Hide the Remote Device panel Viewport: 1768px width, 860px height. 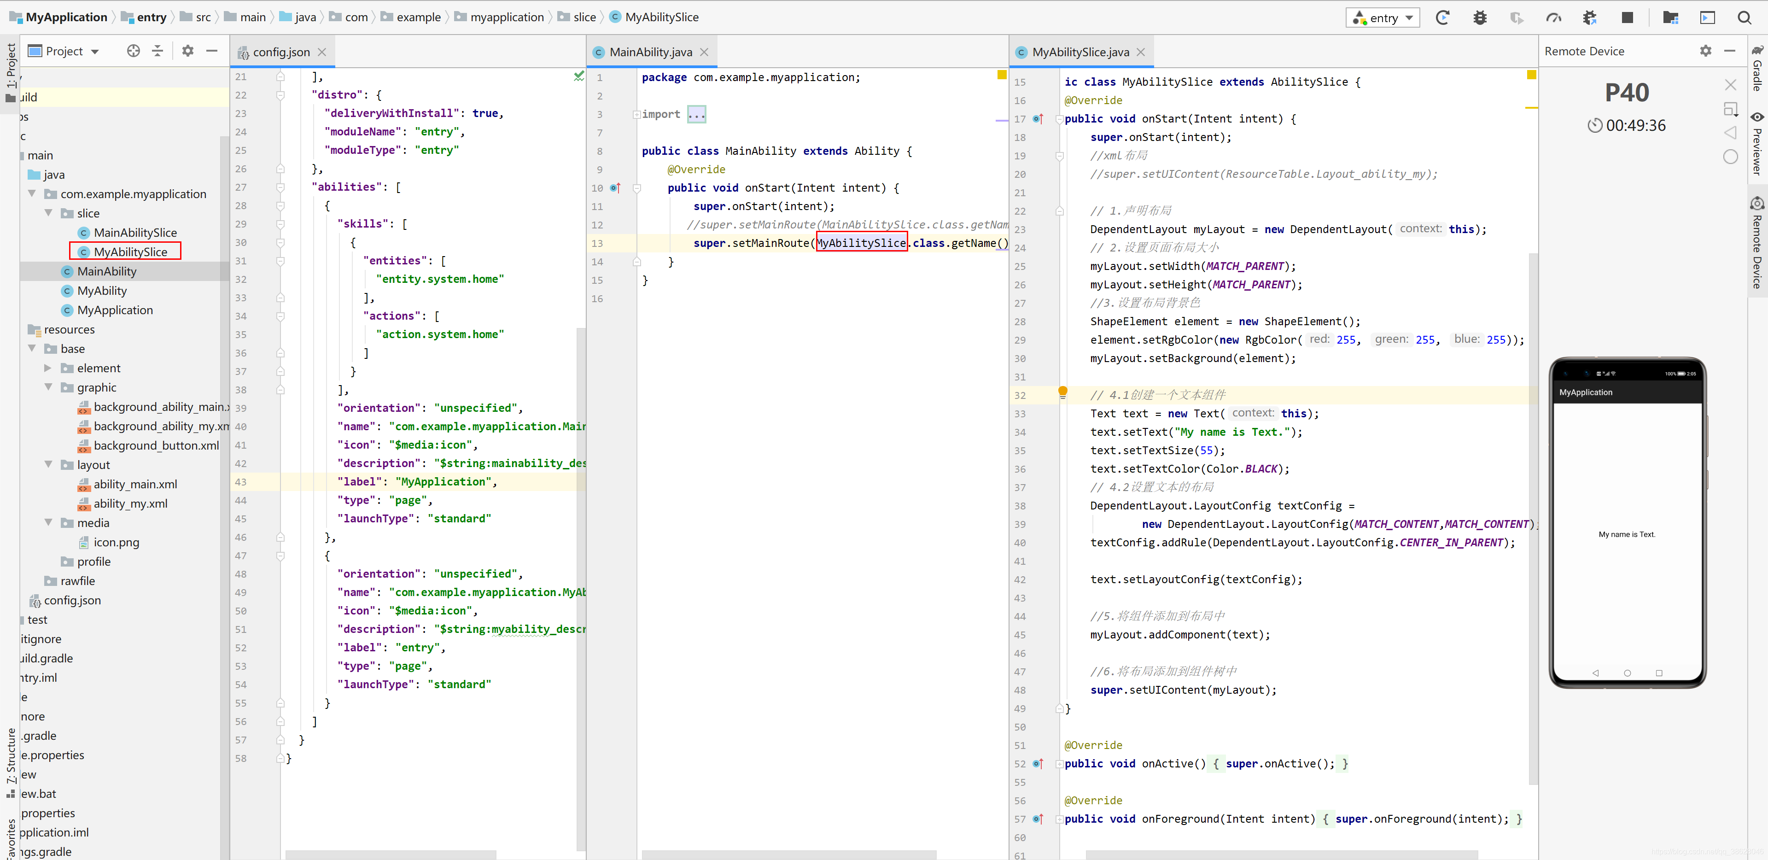tap(1730, 51)
